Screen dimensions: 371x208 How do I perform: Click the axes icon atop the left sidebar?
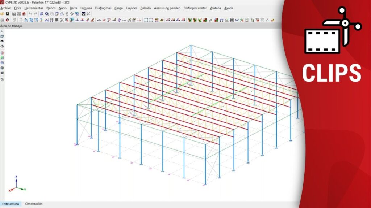pyautogui.click(x=2, y=31)
